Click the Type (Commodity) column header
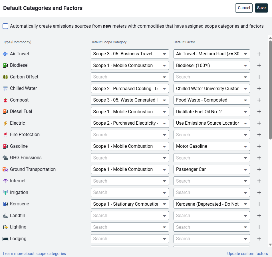Viewport: 272px width, 257px height. point(17,42)
